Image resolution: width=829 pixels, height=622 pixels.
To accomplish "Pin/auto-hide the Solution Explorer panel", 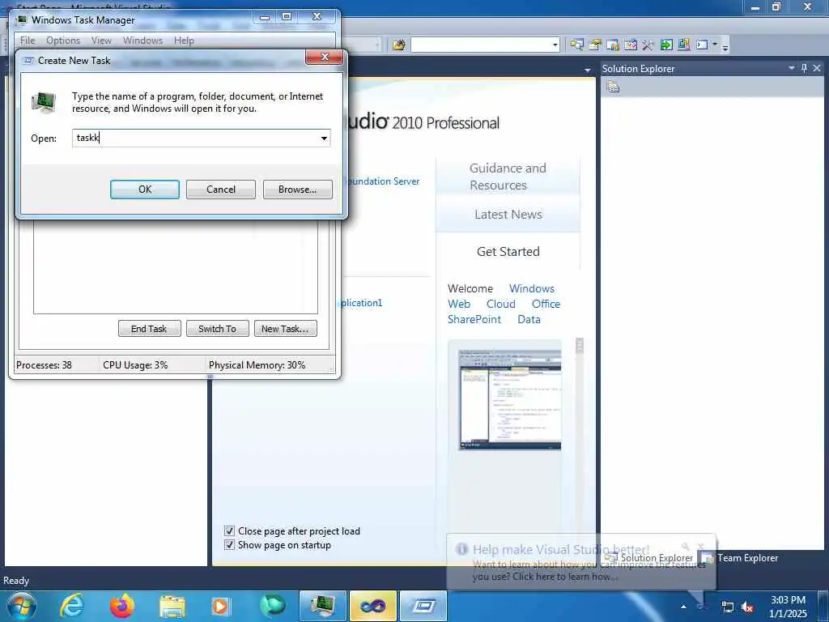I will tap(804, 68).
